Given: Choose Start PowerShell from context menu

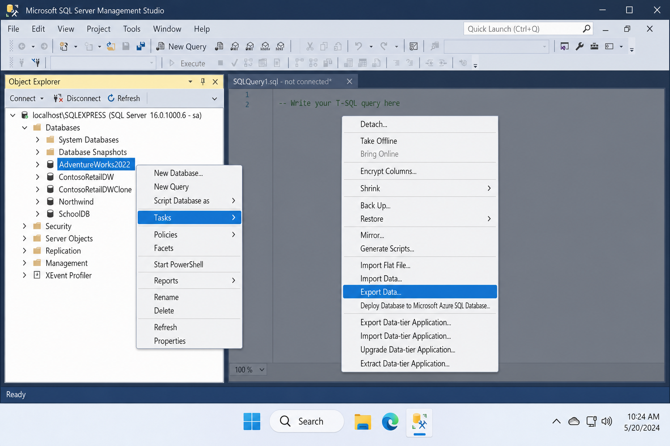Looking at the screenshot, I should coord(189,264).
